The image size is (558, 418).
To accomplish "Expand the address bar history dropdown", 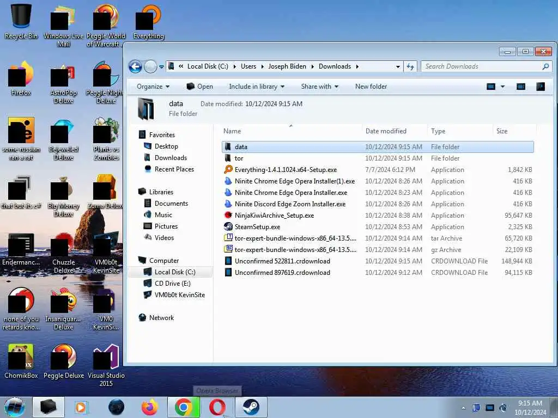I will 398,67.
